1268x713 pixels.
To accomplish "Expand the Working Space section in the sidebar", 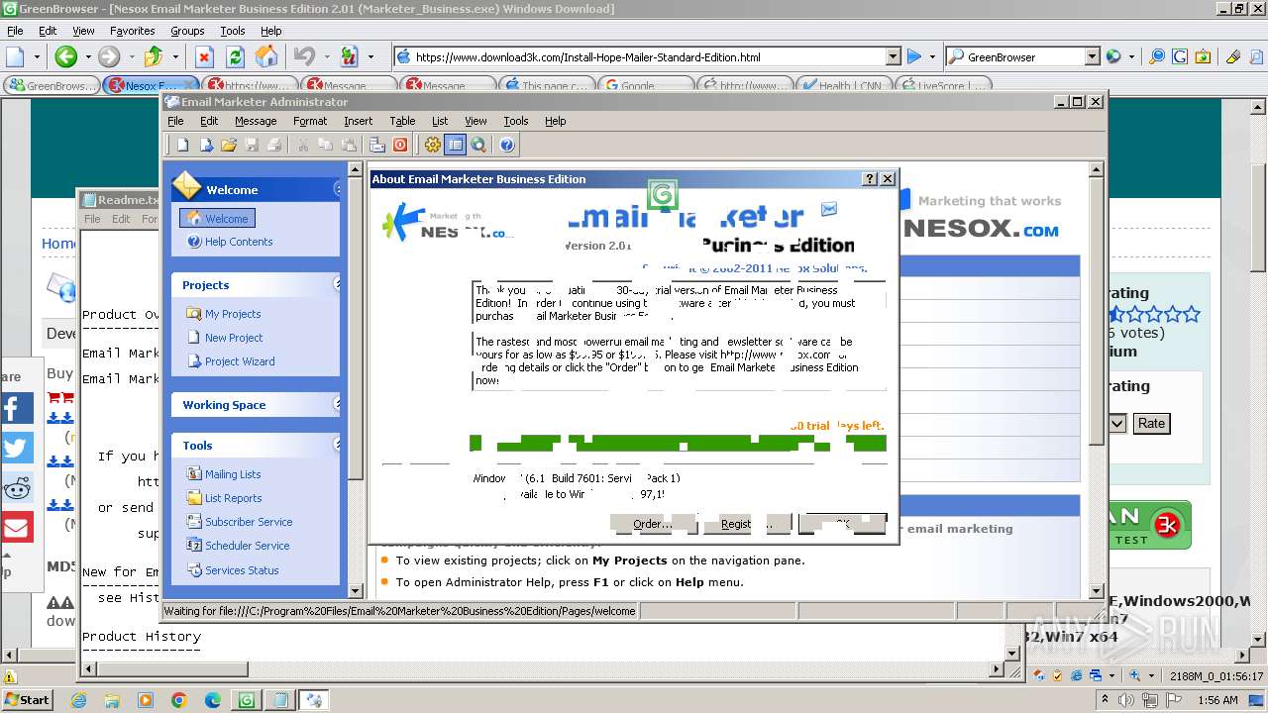I will [x=337, y=404].
